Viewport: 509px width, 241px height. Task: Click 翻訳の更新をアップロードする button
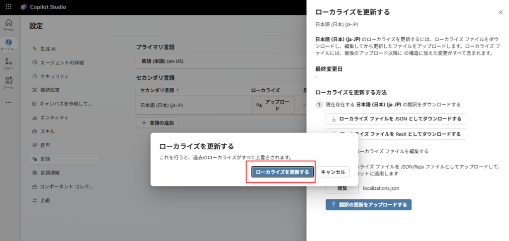coord(368,205)
